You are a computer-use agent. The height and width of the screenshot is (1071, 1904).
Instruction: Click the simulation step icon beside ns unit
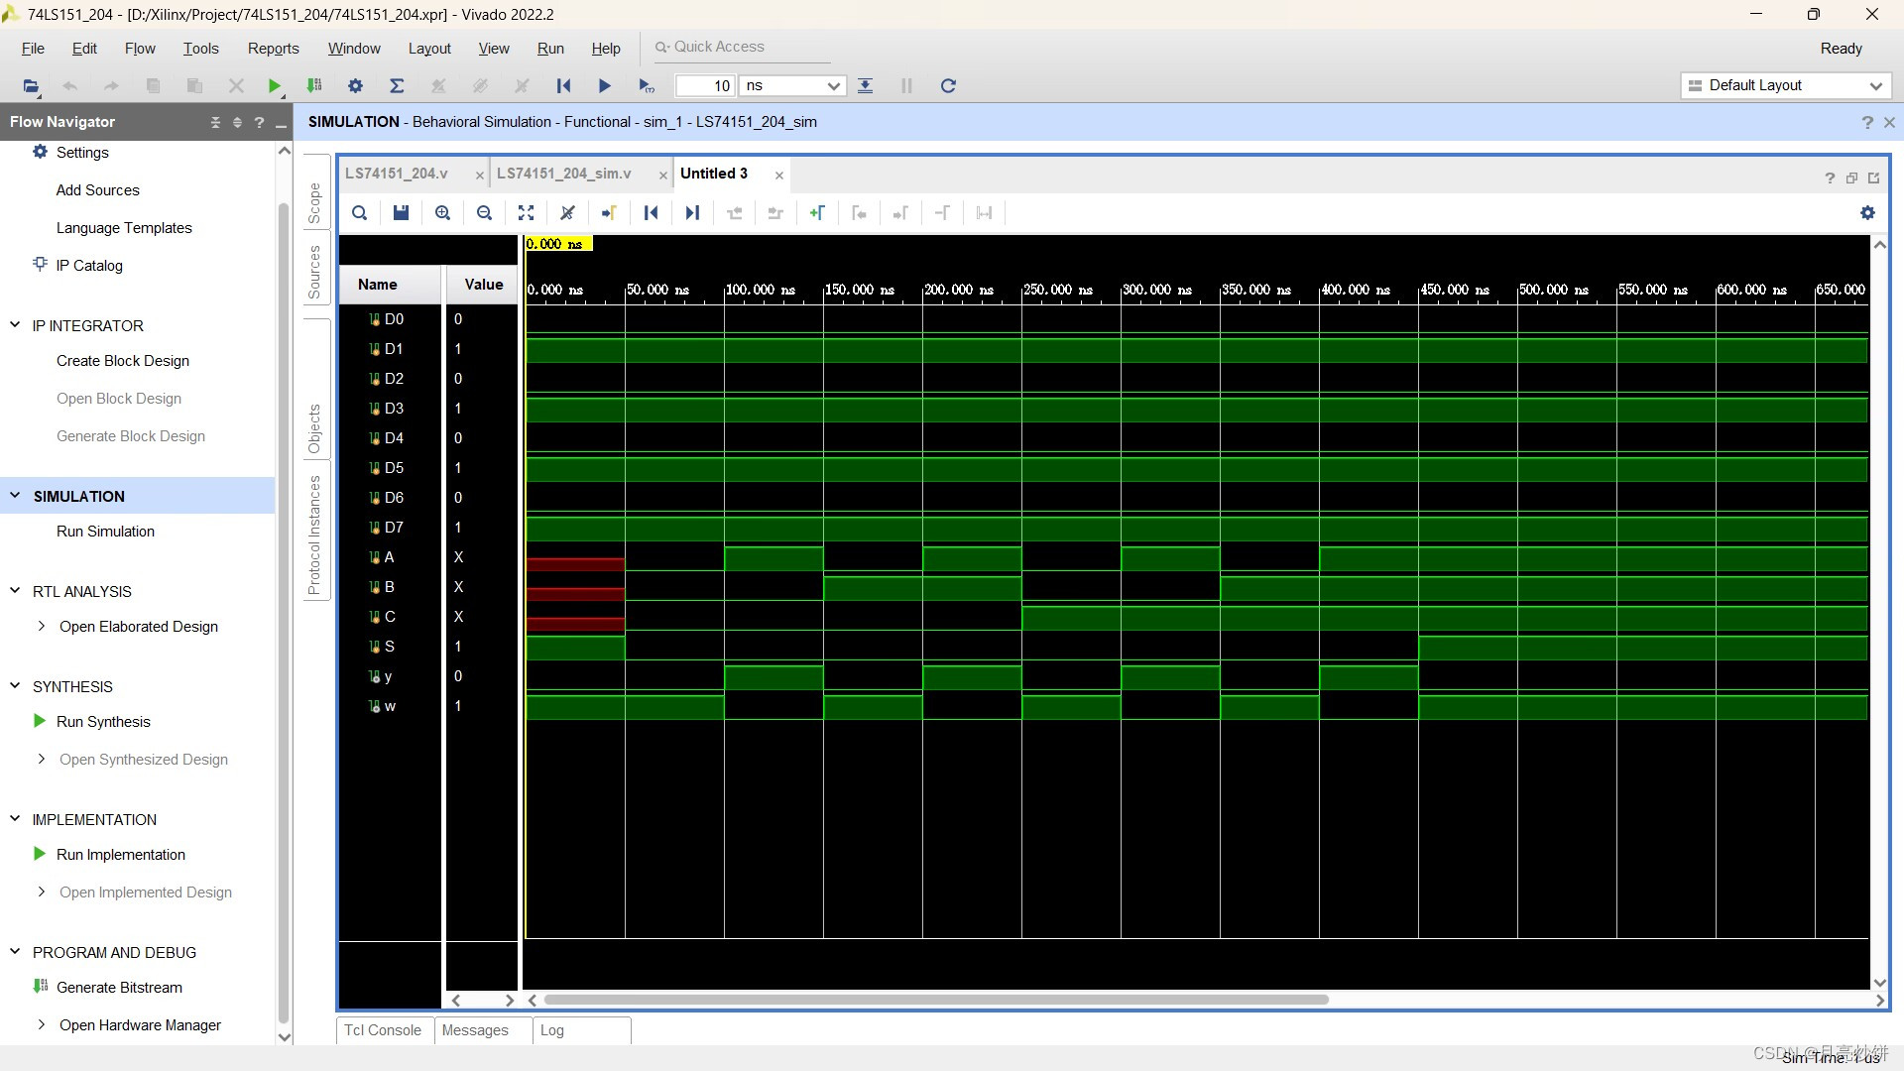pyautogui.click(x=865, y=86)
